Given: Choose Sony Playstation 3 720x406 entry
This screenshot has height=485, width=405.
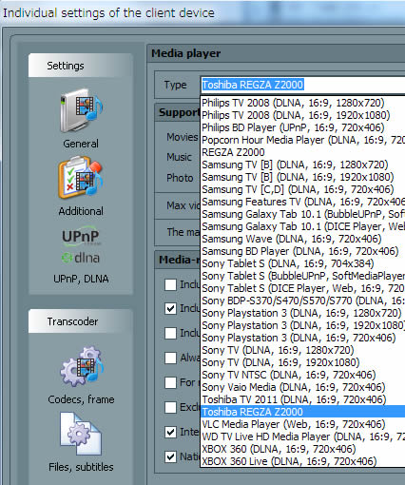Looking at the screenshot, I should (x=303, y=338).
